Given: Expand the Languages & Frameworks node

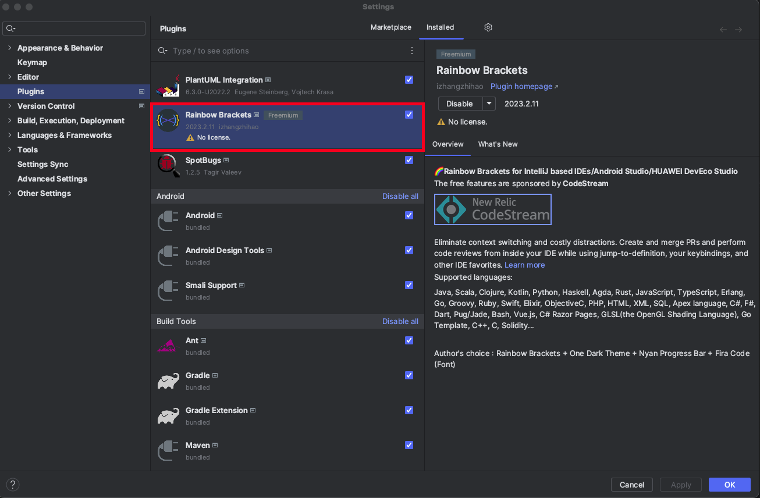Looking at the screenshot, I should 9,135.
